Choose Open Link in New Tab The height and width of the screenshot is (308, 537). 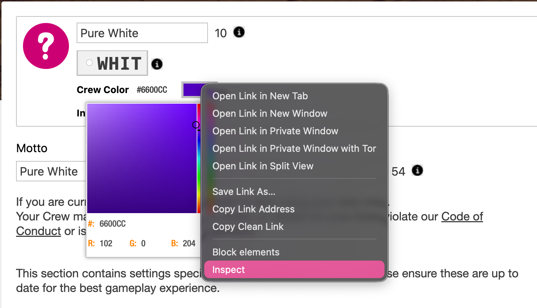(x=260, y=96)
